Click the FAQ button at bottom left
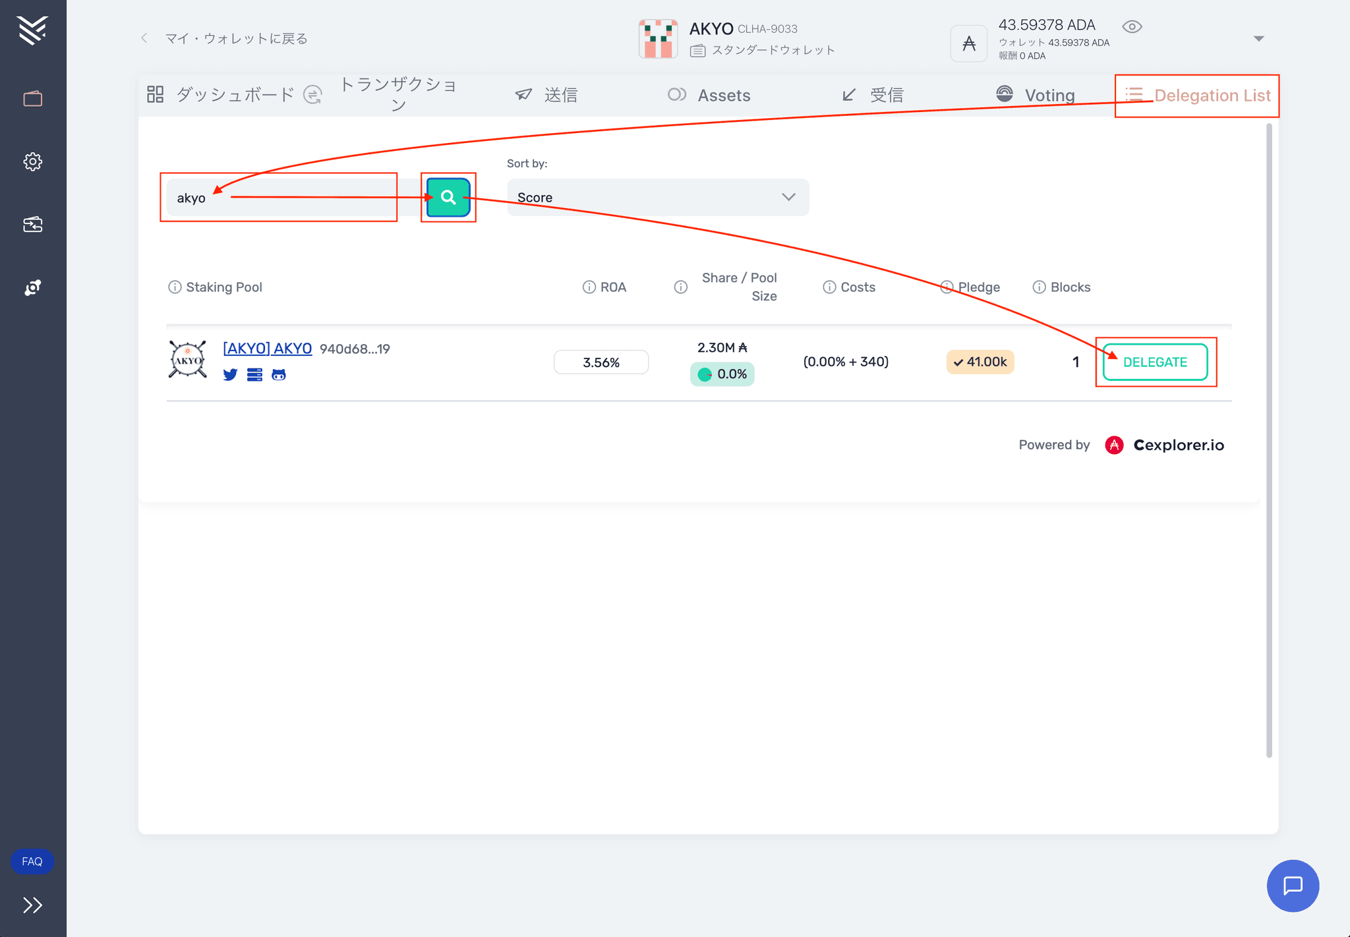The width and height of the screenshot is (1350, 937). pyautogui.click(x=31, y=860)
